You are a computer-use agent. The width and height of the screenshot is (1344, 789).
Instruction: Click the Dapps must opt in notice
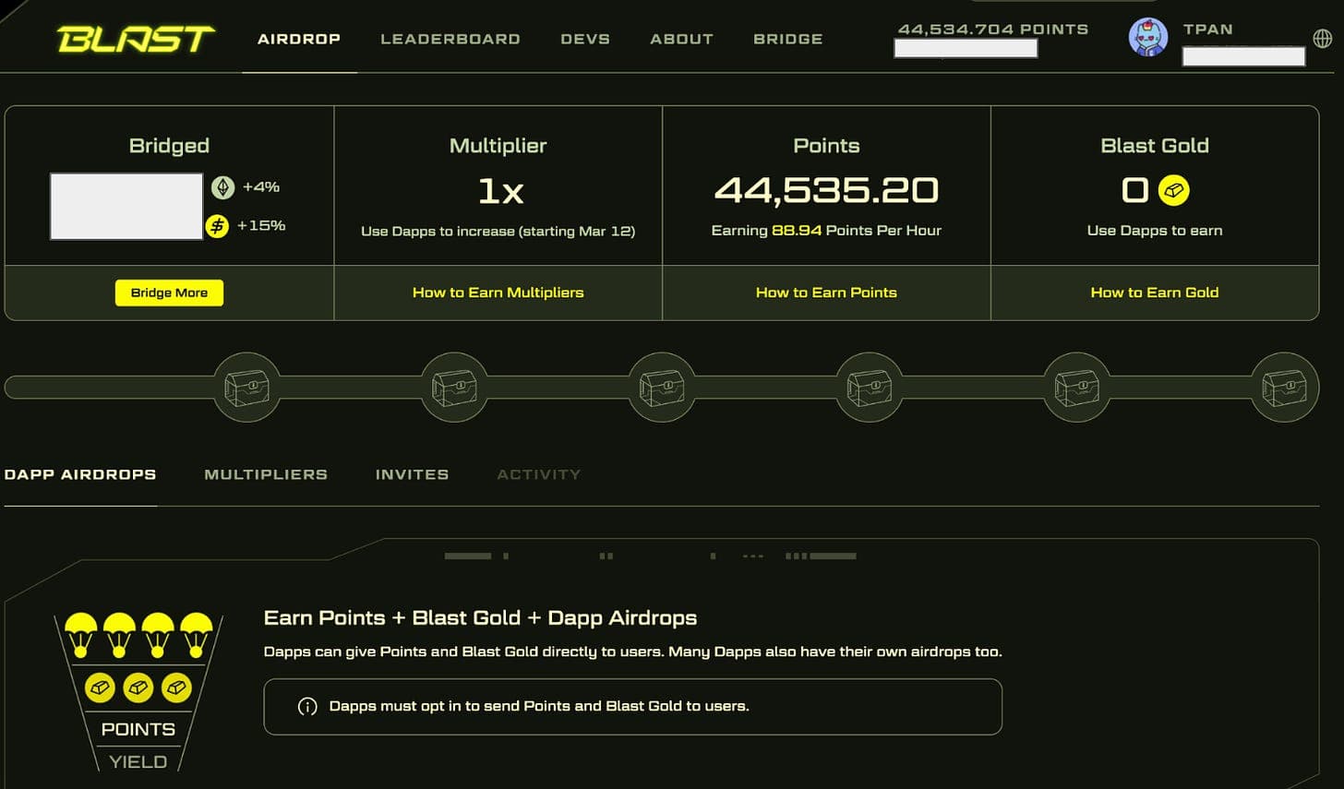click(633, 707)
